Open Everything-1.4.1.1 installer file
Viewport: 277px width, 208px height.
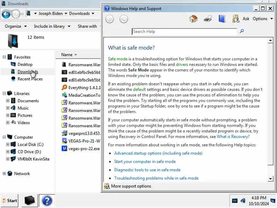pos(81,88)
